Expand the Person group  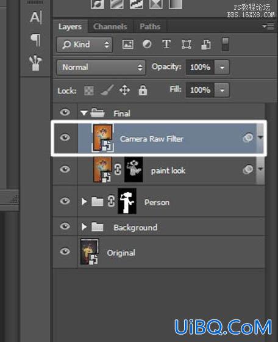point(84,202)
